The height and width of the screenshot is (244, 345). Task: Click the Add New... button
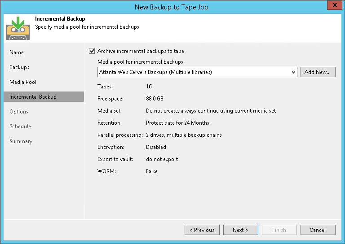[x=318, y=72]
